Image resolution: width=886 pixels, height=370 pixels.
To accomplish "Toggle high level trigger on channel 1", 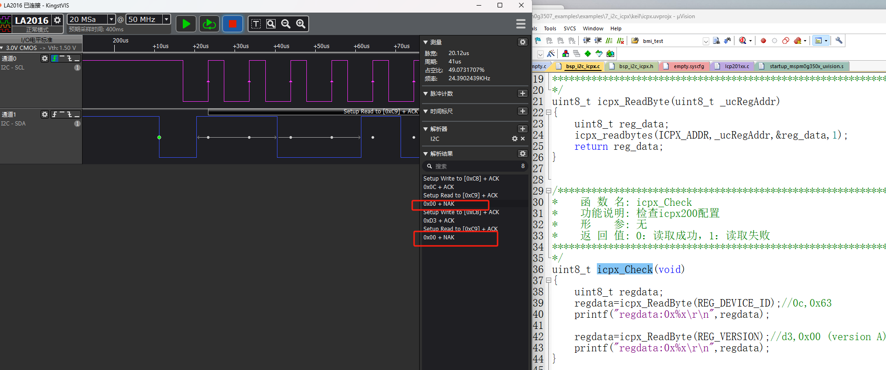I will coord(62,114).
